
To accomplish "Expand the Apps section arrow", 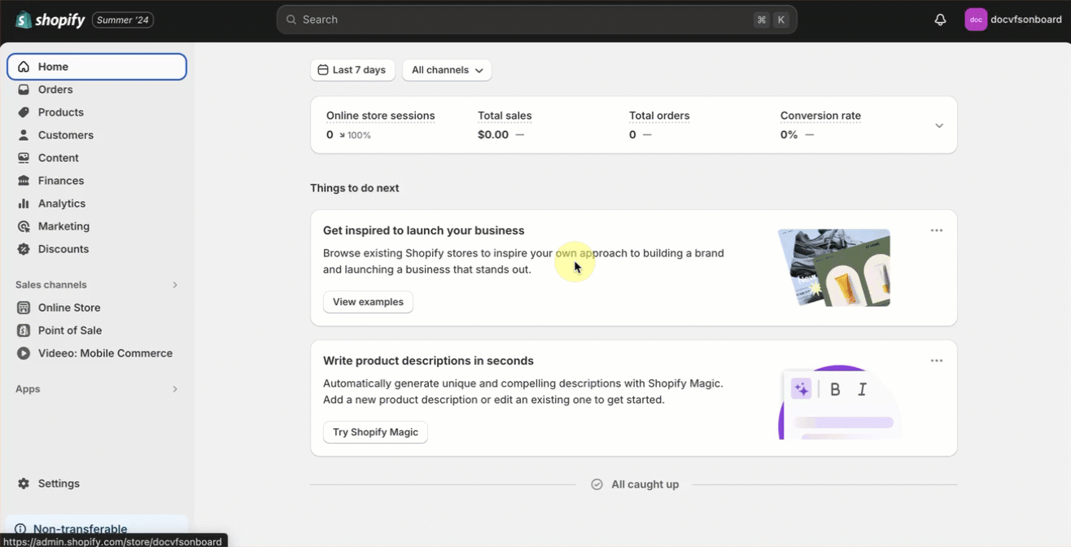I will coord(174,389).
